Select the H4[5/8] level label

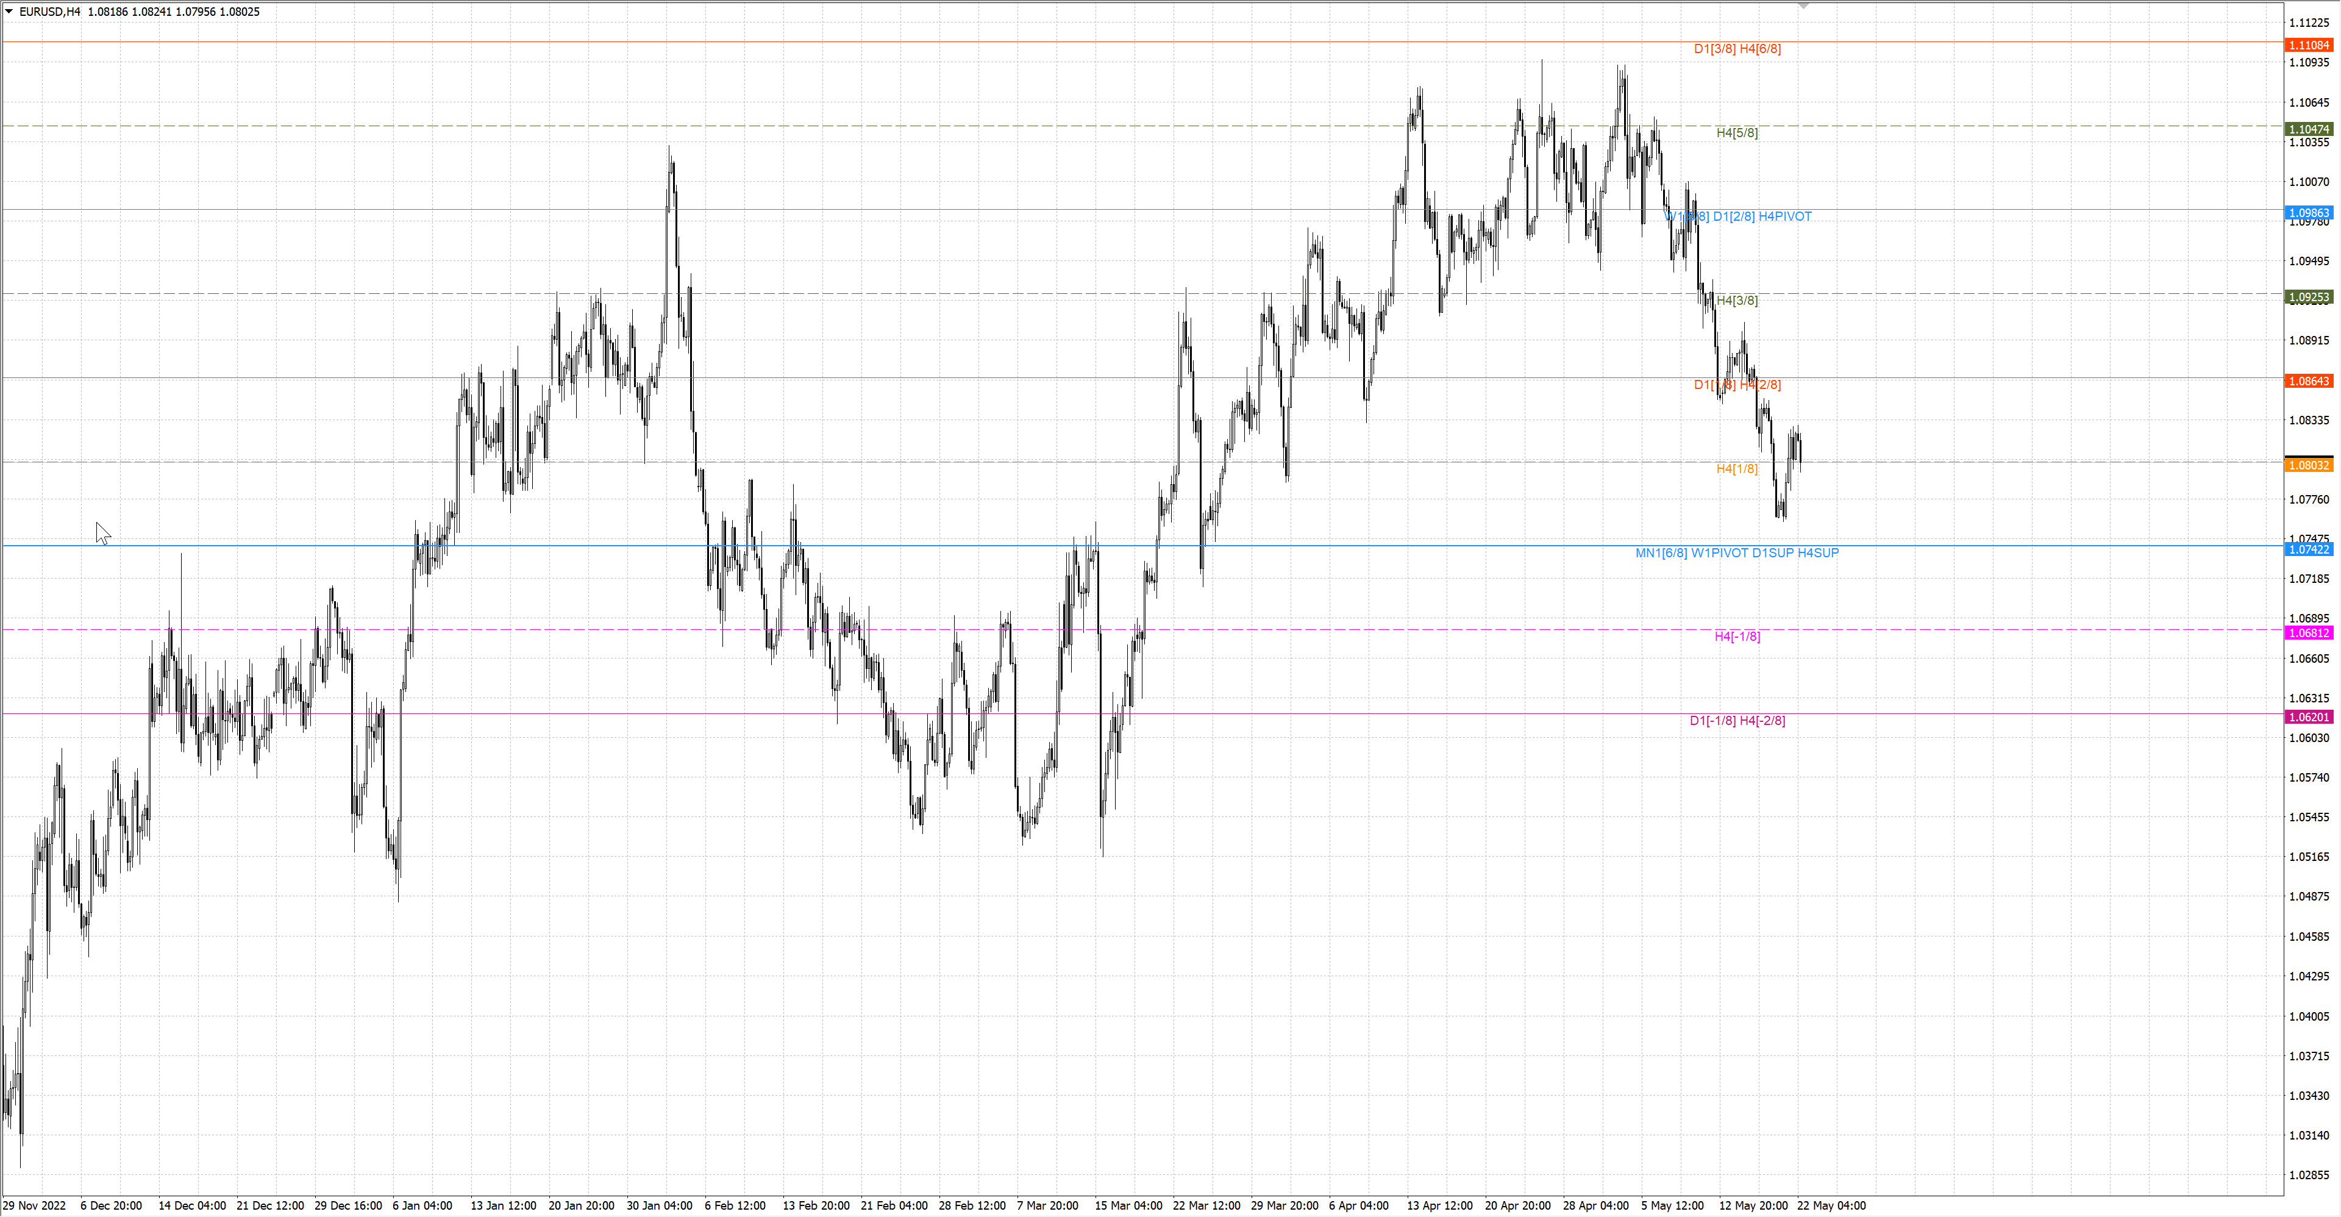click(1737, 133)
